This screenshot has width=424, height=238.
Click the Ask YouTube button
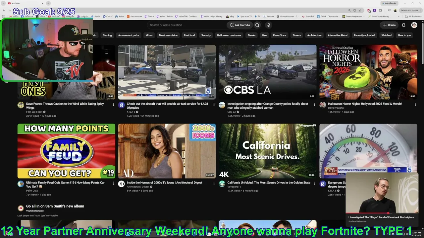pos(240,25)
